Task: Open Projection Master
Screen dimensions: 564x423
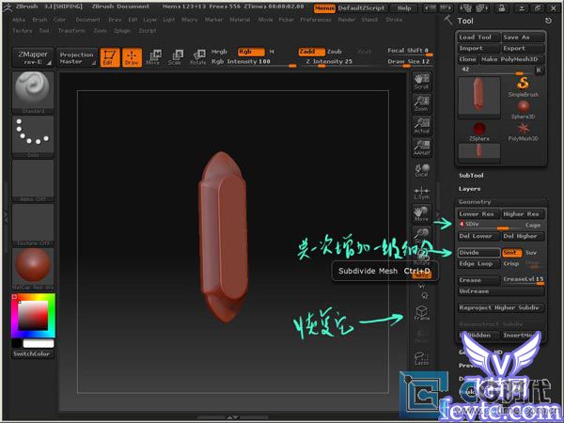Action: (77, 57)
